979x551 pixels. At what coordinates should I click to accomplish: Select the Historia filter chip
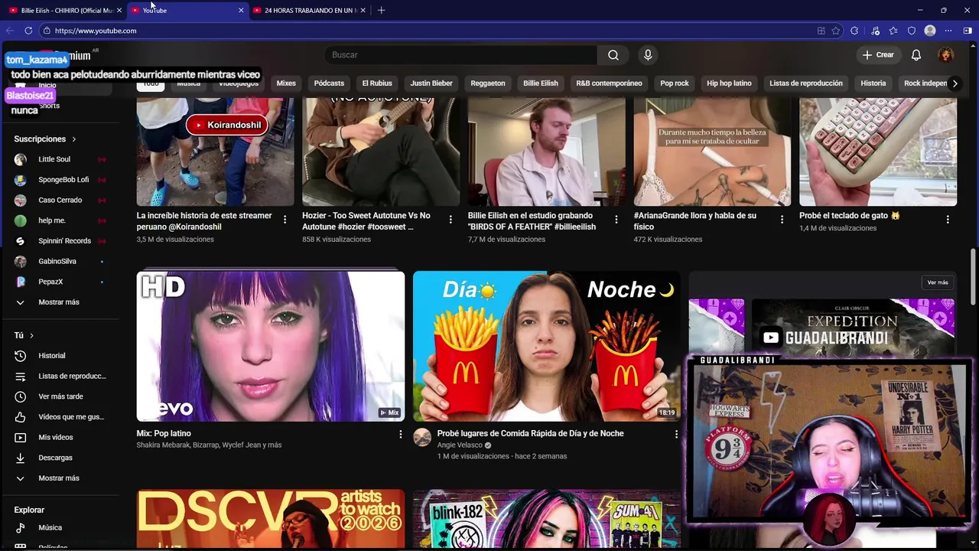873,83
